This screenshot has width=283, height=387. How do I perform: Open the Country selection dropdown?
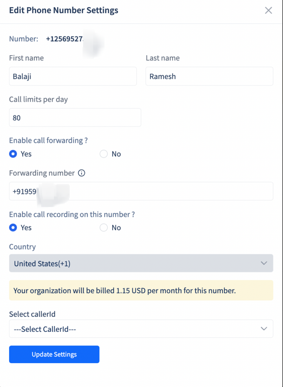click(141, 263)
